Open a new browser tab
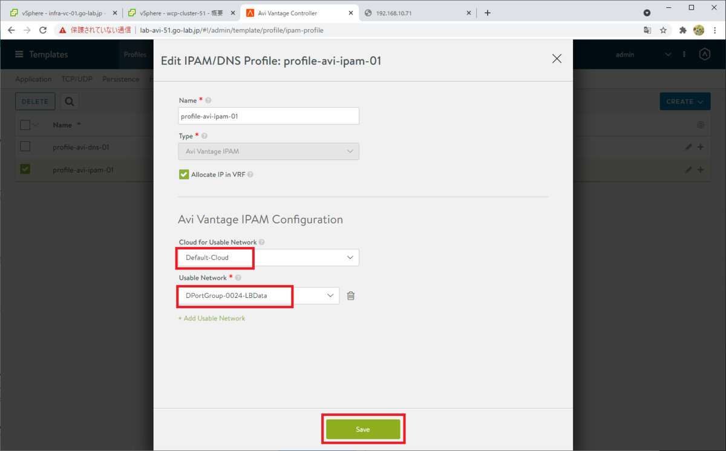The image size is (726, 451). [x=488, y=13]
